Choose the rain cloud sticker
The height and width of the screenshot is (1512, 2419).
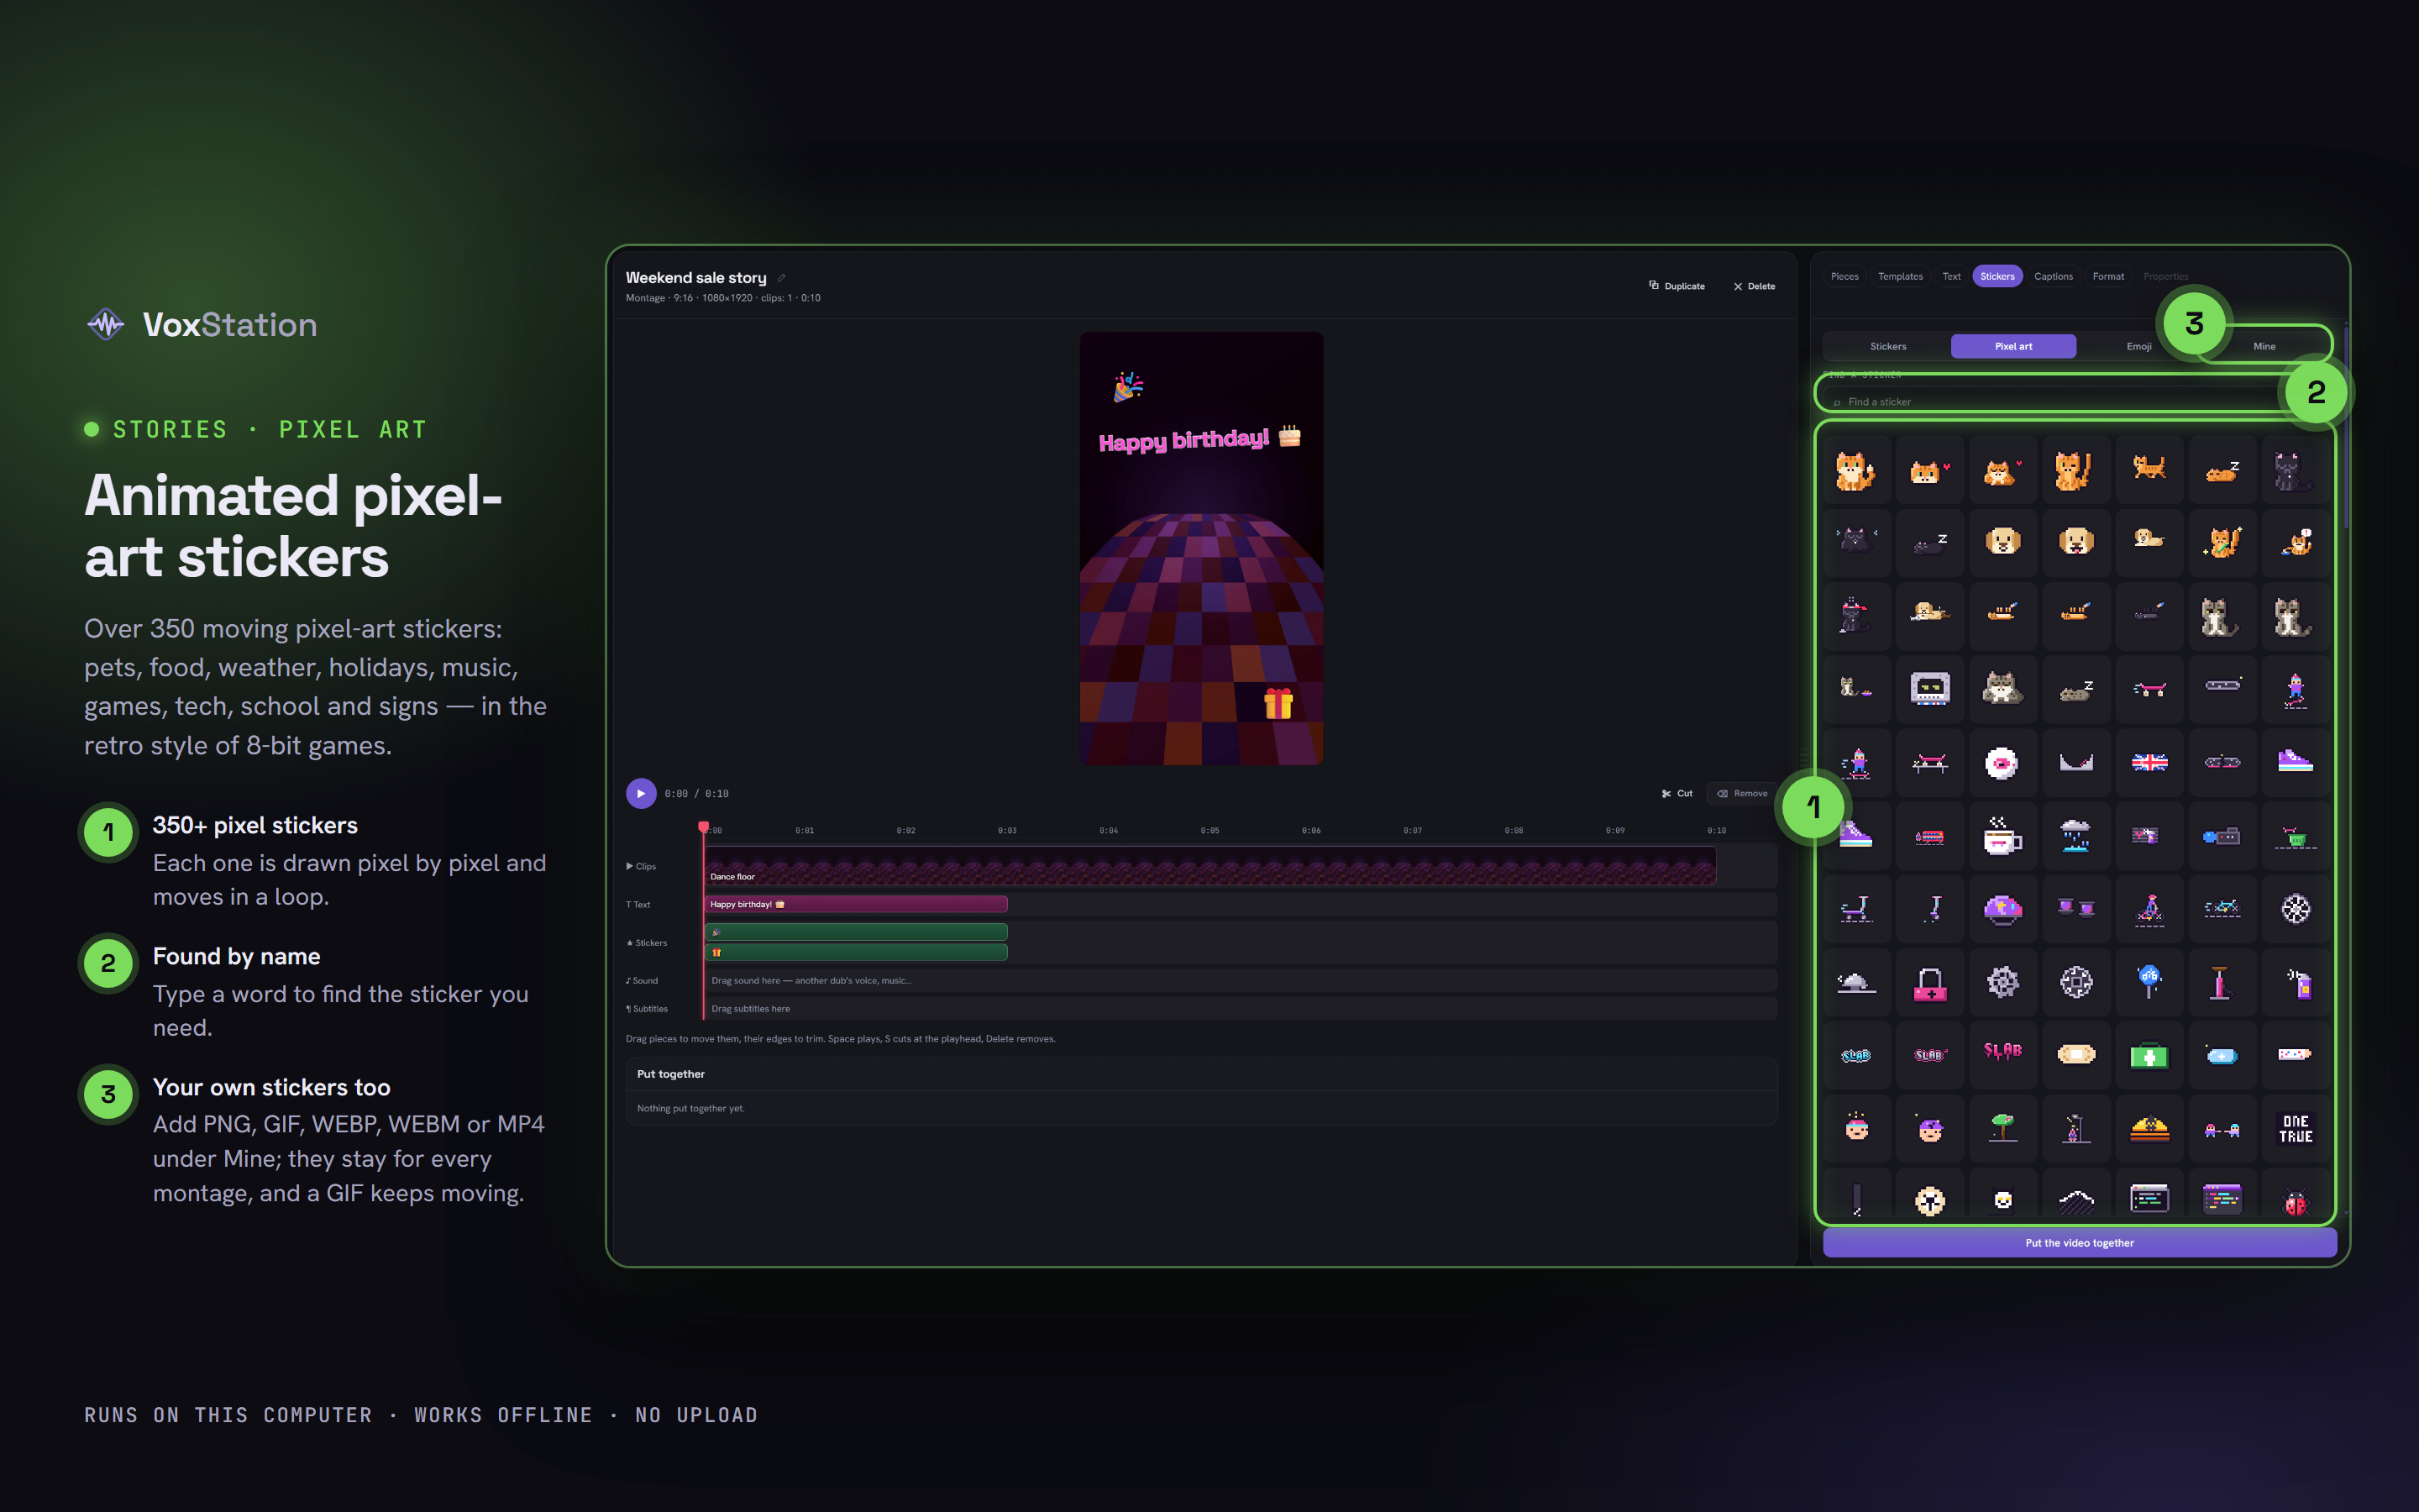(x=2076, y=836)
